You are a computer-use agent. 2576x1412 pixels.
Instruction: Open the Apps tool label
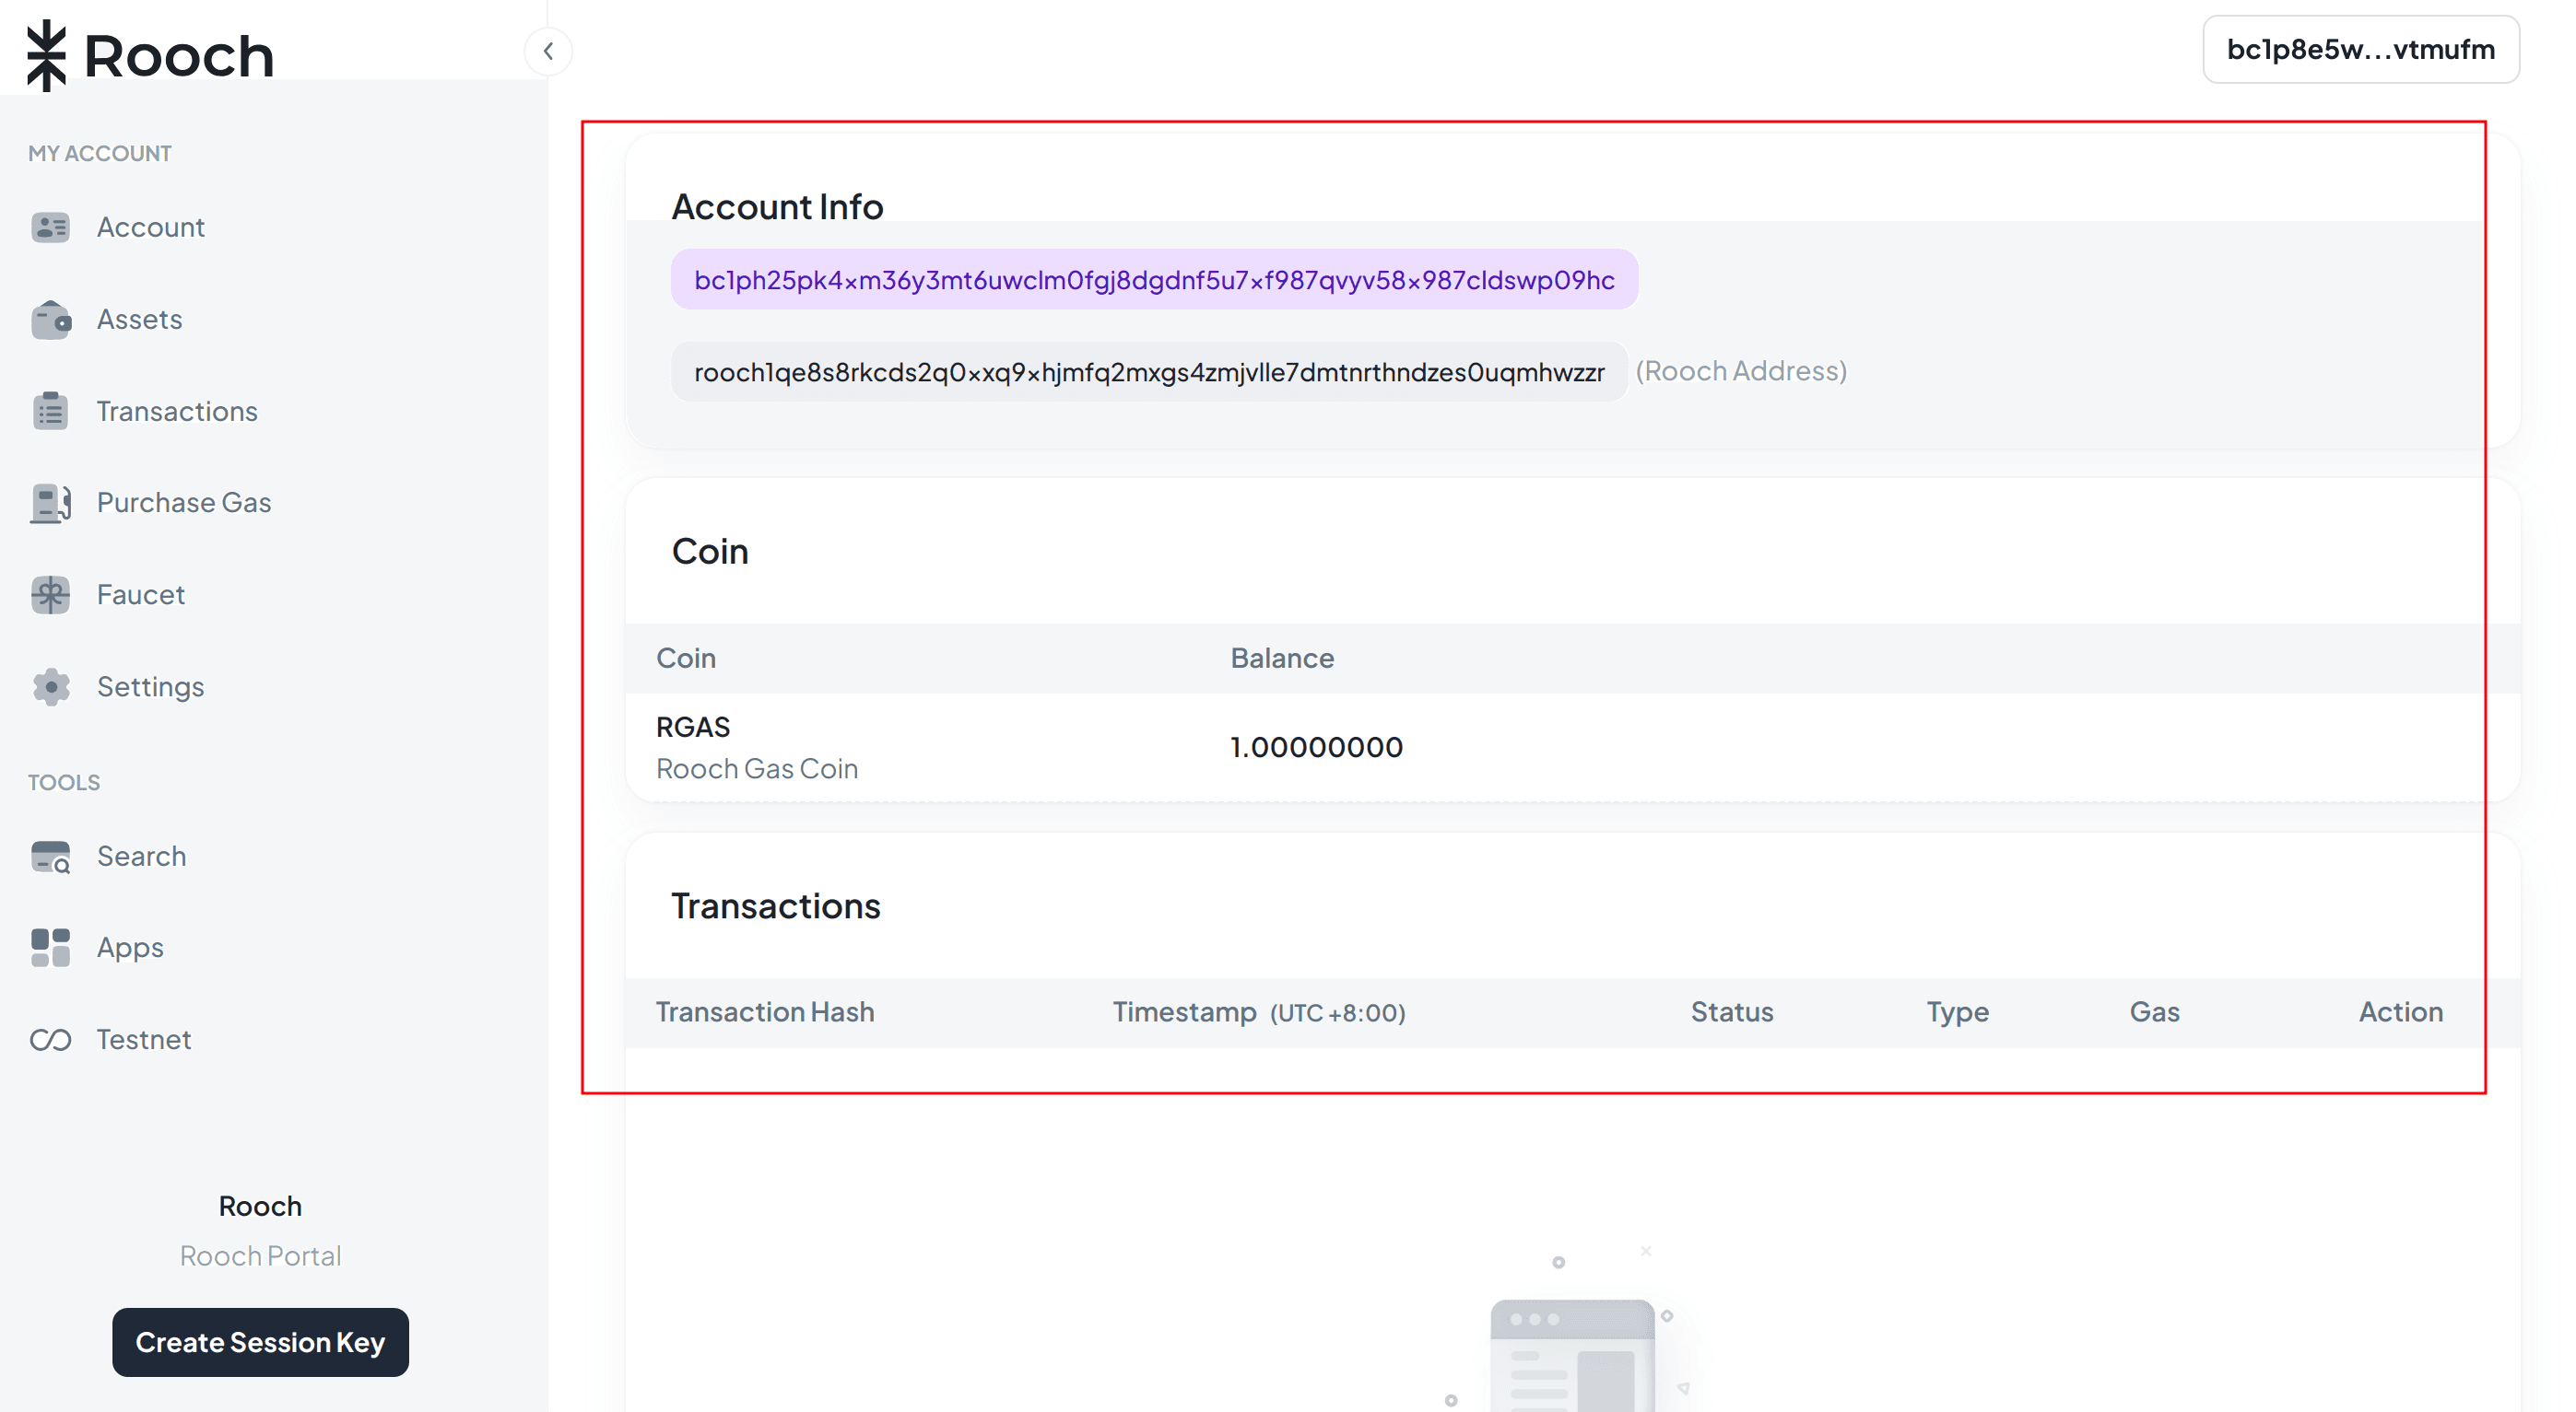(130, 948)
